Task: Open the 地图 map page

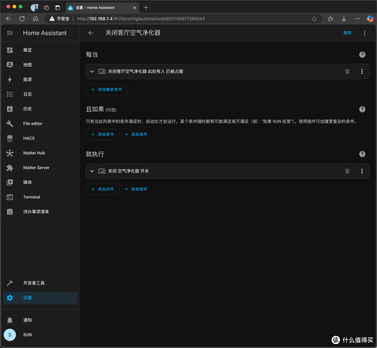Action: [40, 65]
